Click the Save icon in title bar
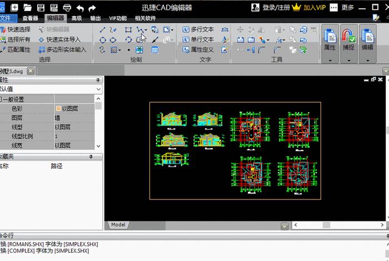 coord(41,8)
